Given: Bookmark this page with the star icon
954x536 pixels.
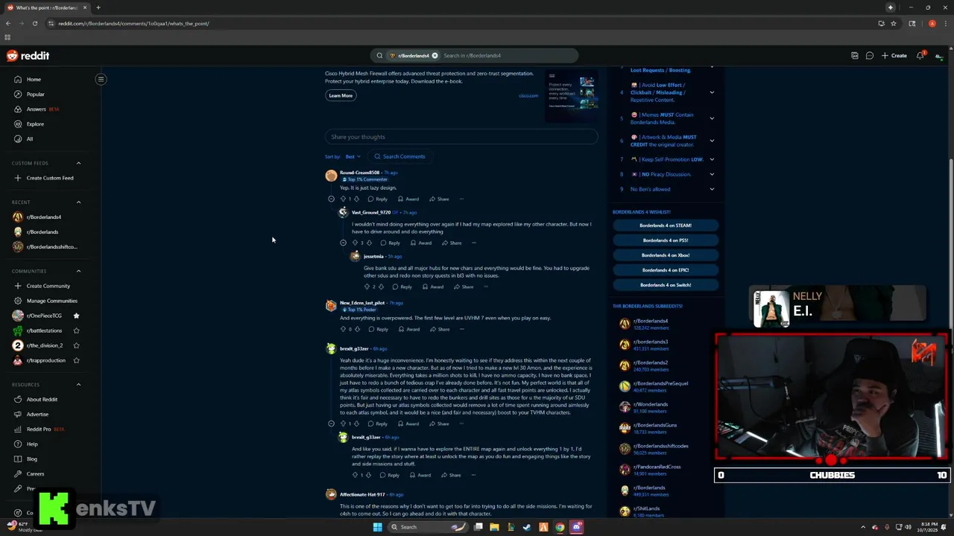Looking at the screenshot, I should (x=895, y=23).
